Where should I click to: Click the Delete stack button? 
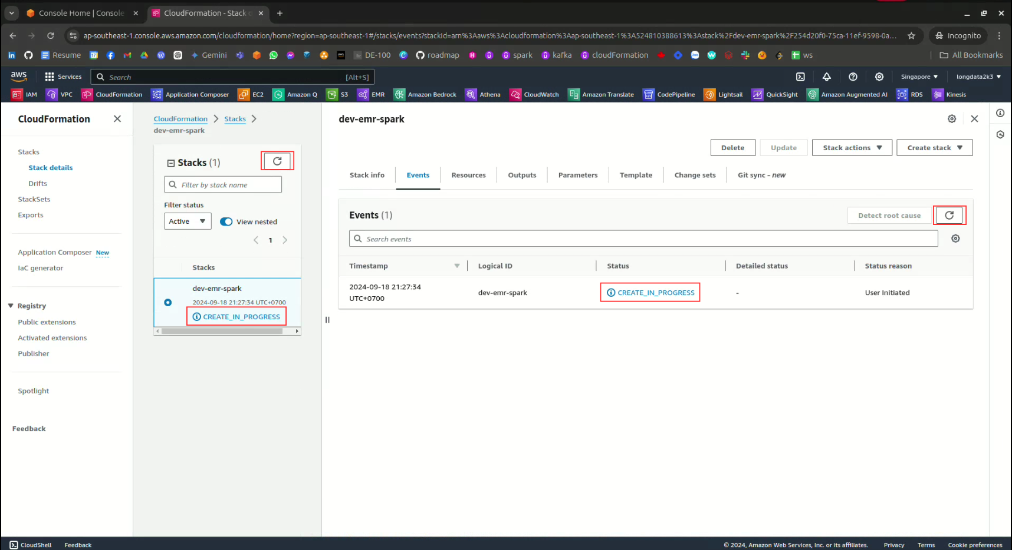pyautogui.click(x=732, y=148)
